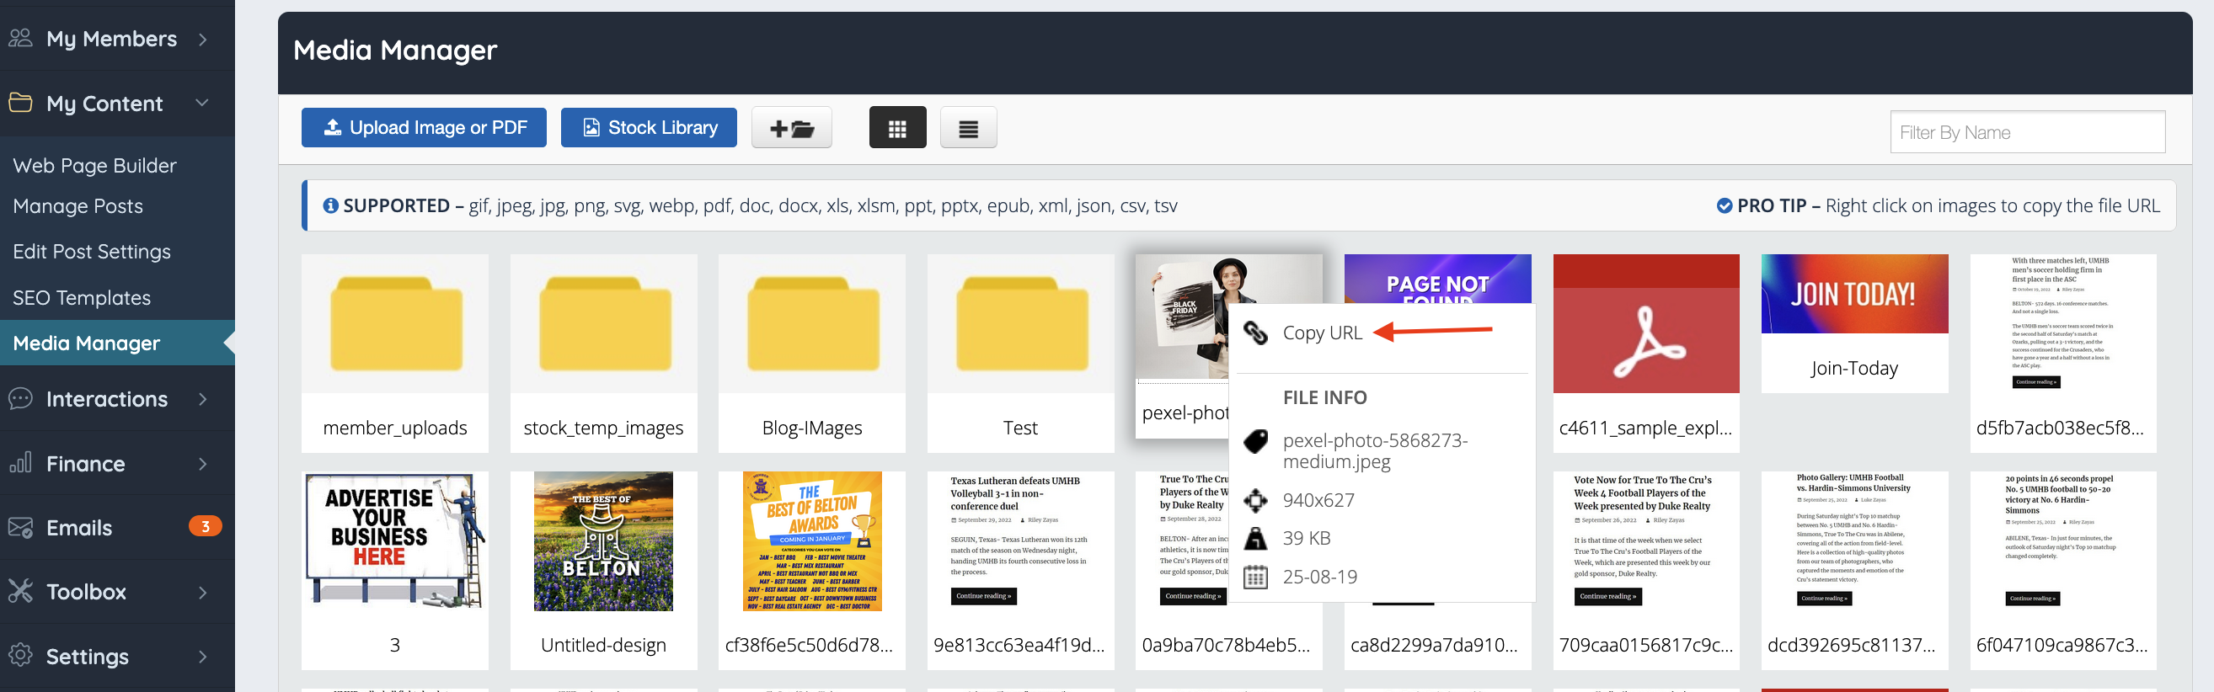This screenshot has width=2214, height=692.
Task: Select the Photo Gallery UMHB Football thumbnail
Action: [x=1855, y=541]
